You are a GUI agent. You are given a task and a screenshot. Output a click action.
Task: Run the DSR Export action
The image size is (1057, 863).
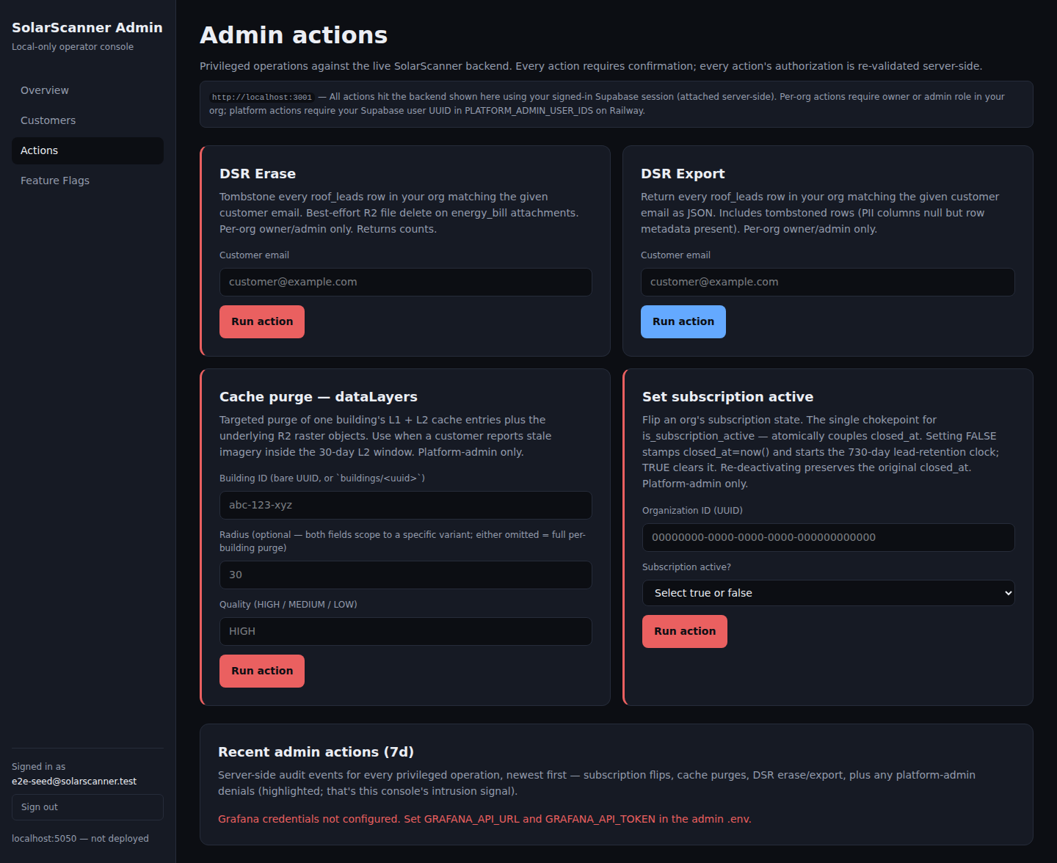683,321
